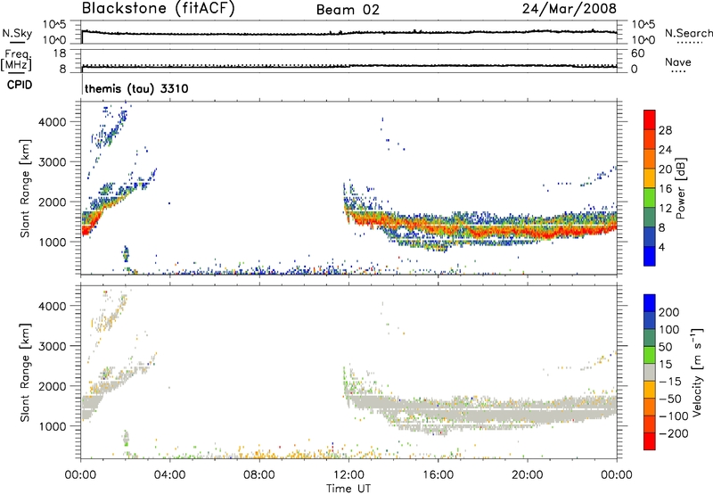Click the '4' label on the power colorbar
713x494 pixels.
pyautogui.click(x=661, y=247)
